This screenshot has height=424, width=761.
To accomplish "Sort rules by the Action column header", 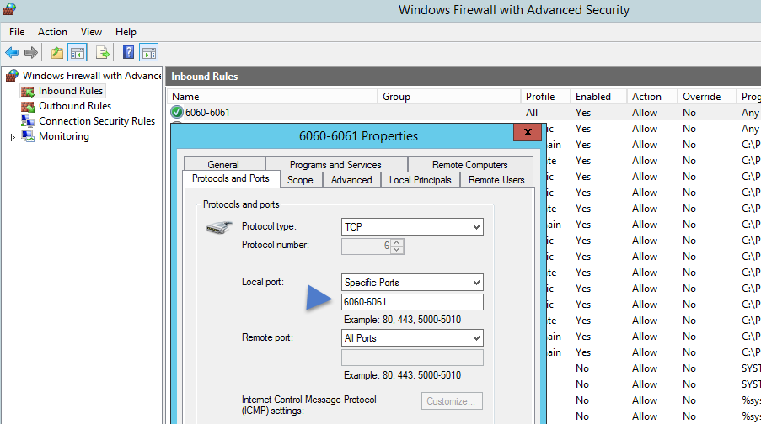I will point(652,97).
